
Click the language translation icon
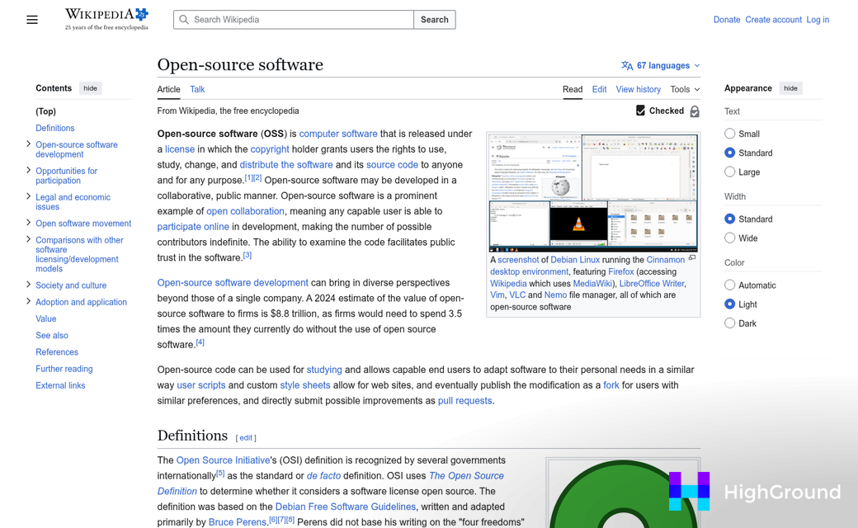click(627, 66)
